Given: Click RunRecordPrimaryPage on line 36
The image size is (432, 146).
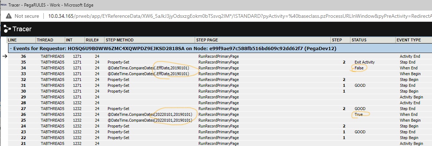Looking at the screenshot, I should click(219, 56).
